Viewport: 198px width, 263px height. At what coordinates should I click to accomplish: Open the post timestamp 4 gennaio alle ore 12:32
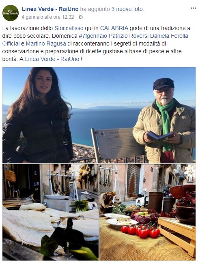coord(48,17)
